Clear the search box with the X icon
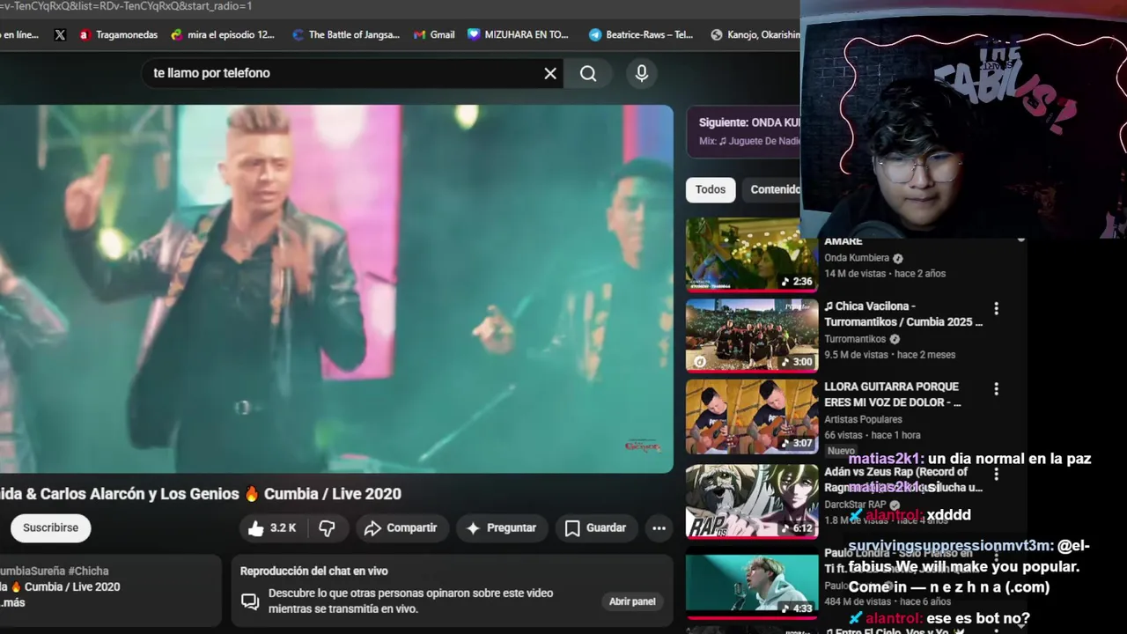 coord(550,74)
